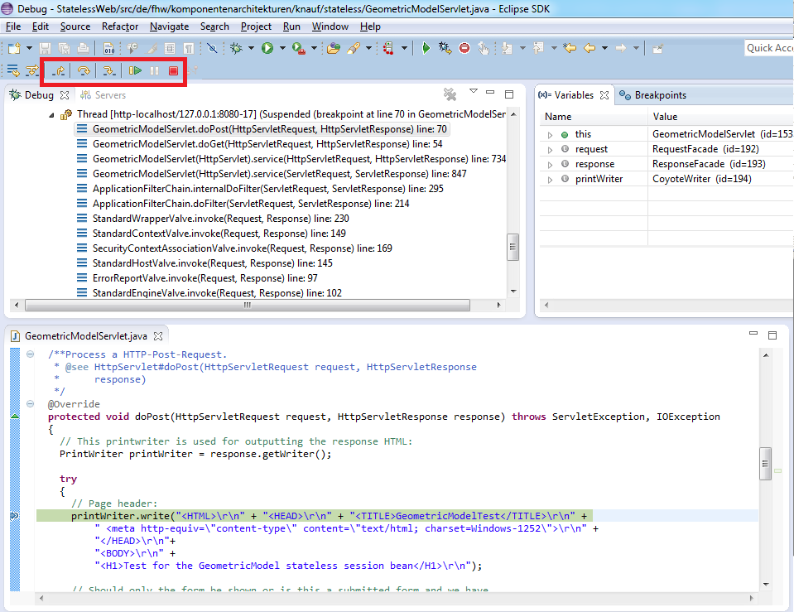Open the dropdown arrow beside the Debug bug icon
This screenshot has height=612, width=794.
[x=252, y=49]
